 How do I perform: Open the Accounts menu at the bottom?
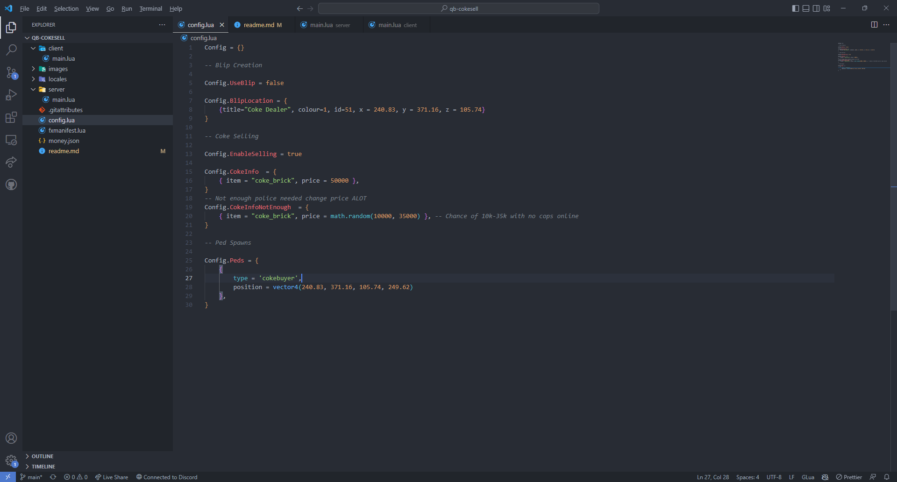click(11, 438)
